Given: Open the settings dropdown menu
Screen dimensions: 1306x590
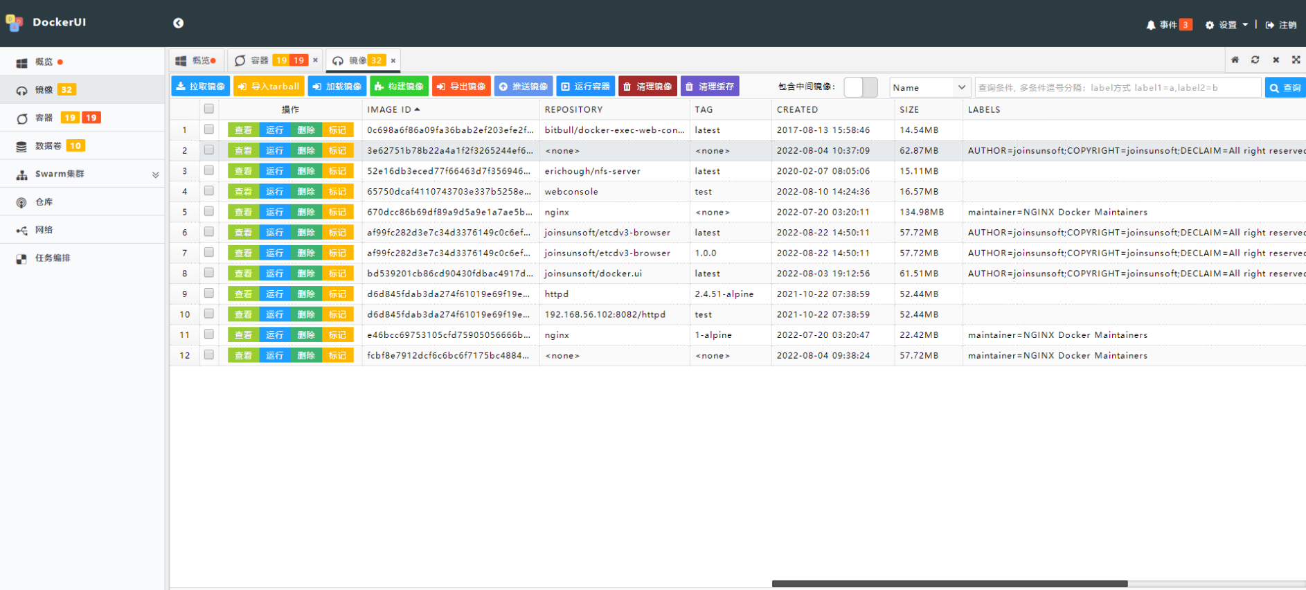Looking at the screenshot, I should click(x=1226, y=25).
